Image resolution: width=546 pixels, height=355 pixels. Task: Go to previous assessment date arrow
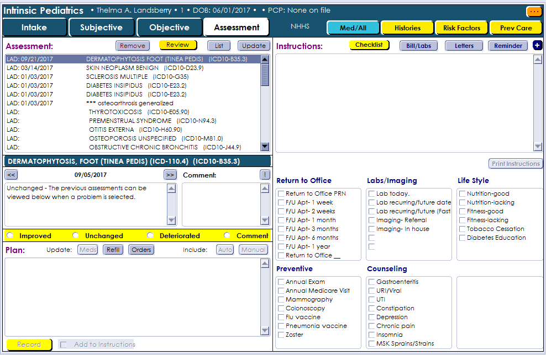pos(11,175)
